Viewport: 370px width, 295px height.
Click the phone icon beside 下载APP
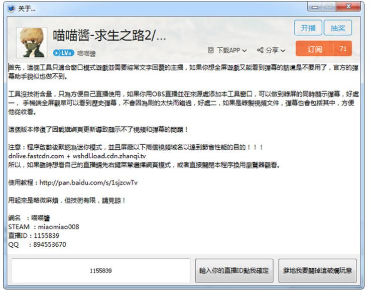211,50
